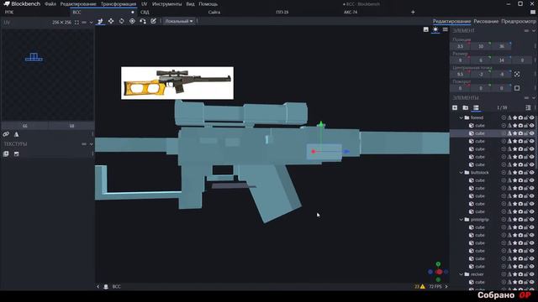Open the Трансформация menu
The height and width of the screenshot is (302, 538).
click(x=119, y=4)
